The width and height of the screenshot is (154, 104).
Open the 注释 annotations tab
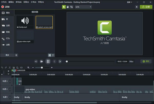point(6,26)
